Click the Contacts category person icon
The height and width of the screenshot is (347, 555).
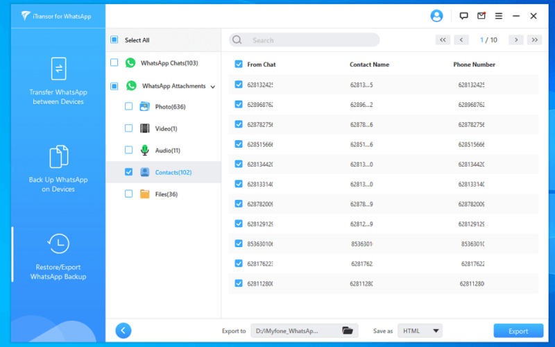144,172
